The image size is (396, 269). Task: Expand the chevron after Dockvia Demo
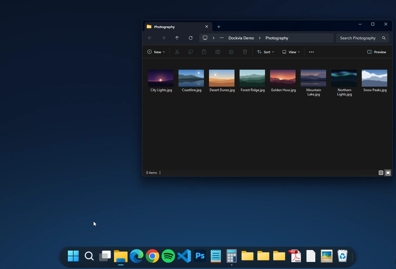[x=260, y=38]
